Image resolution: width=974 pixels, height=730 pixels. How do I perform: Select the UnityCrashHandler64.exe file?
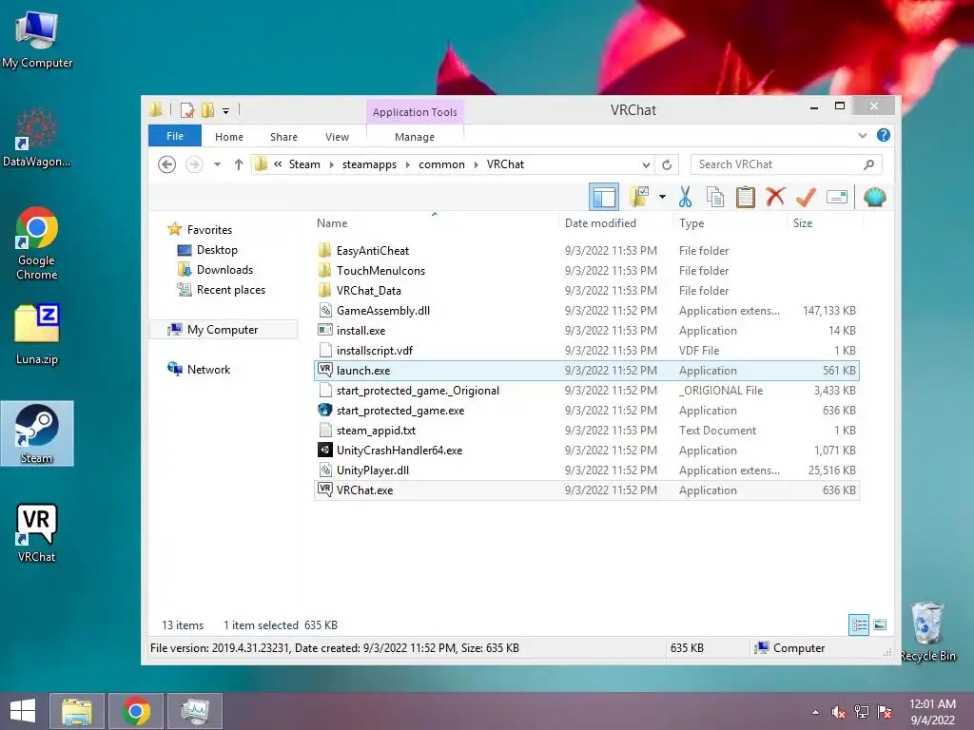click(586, 450)
